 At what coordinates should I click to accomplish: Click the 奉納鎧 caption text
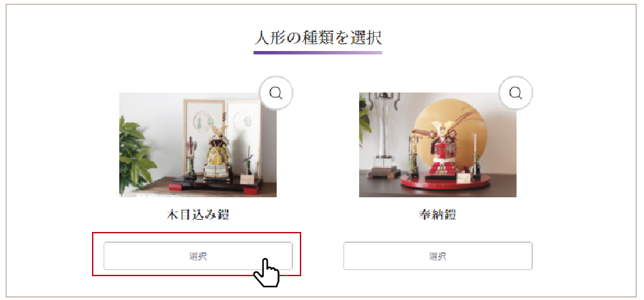click(438, 215)
